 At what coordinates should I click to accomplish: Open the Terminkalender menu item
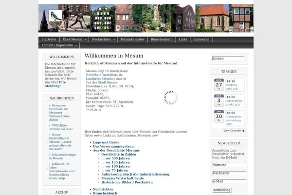coord(132,39)
